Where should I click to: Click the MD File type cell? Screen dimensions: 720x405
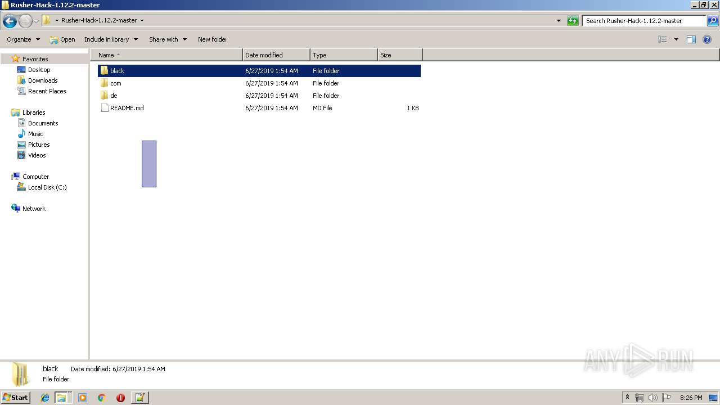(x=322, y=108)
